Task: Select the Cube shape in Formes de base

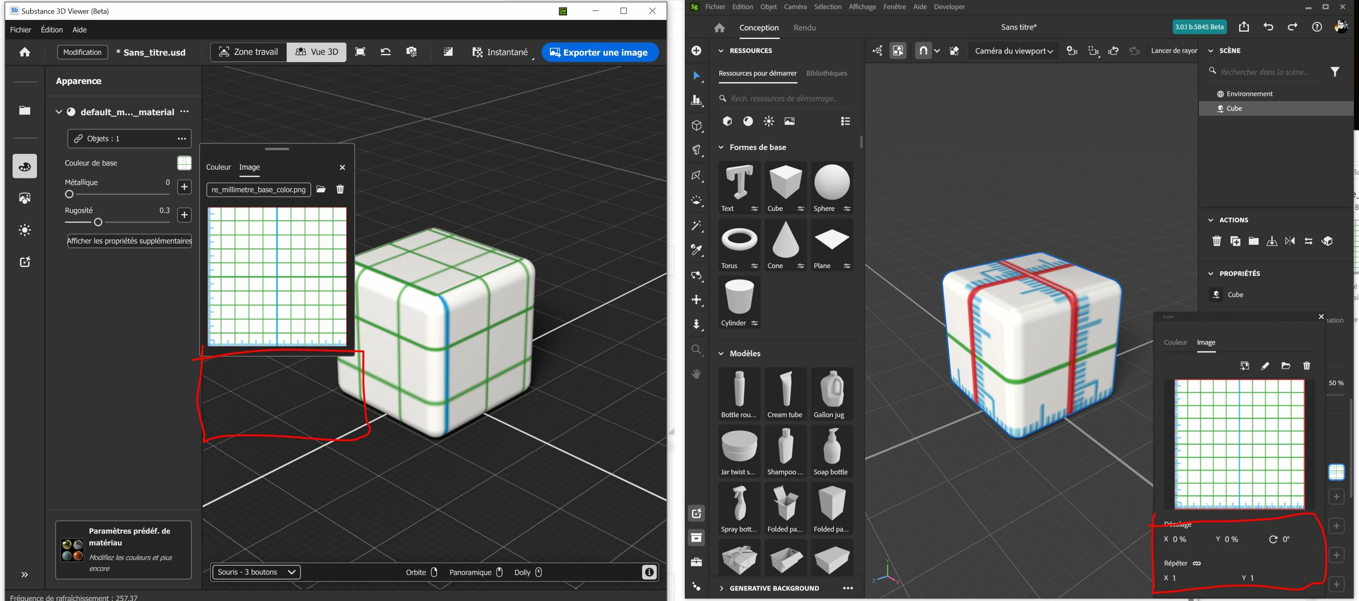Action: 785,182
